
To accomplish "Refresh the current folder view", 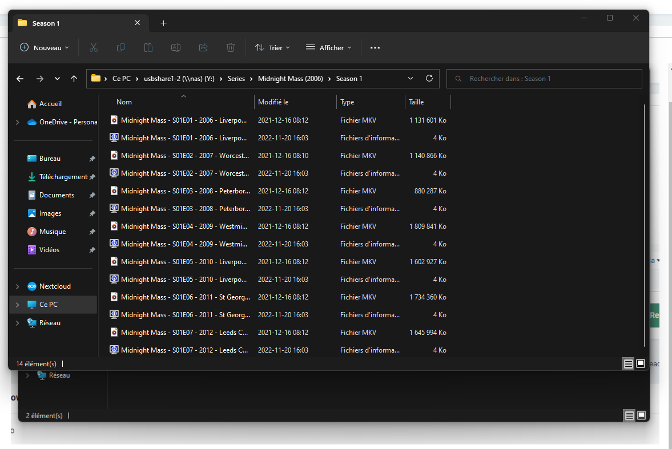I will [429, 79].
